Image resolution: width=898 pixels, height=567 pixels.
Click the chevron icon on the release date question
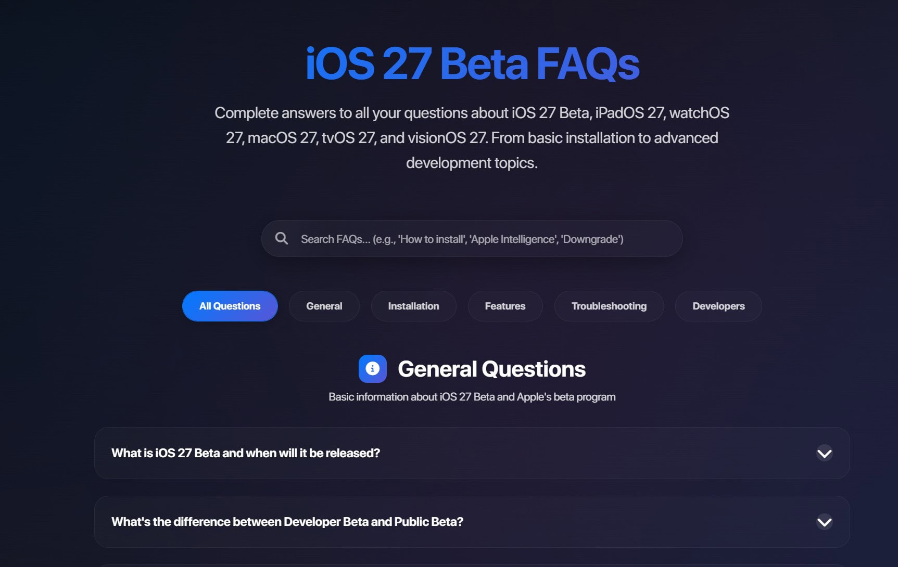824,453
